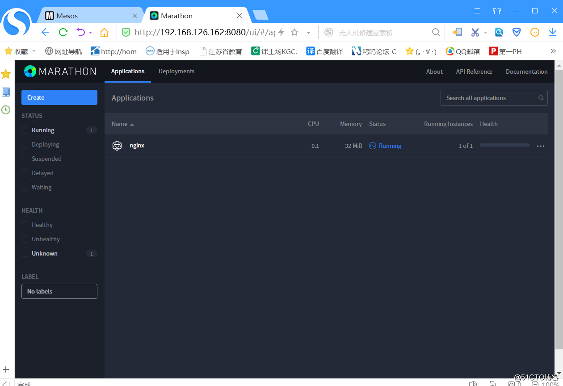Open the browser home page icon
This screenshot has width=563, height=386.
click(x=104, y=32)
